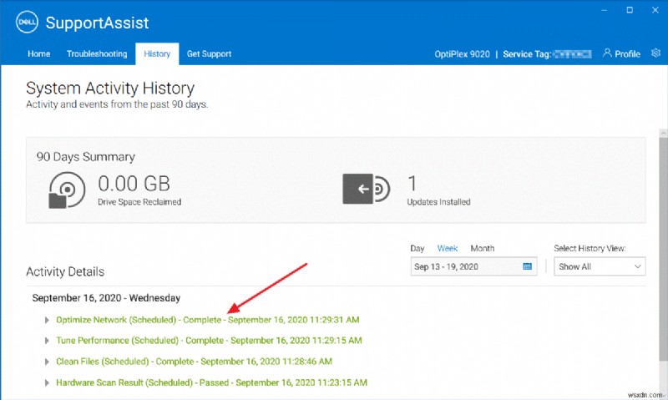Maximize the SupportAssist window
The width and height of the screenshot is (668, 400).
click(630, 10)
